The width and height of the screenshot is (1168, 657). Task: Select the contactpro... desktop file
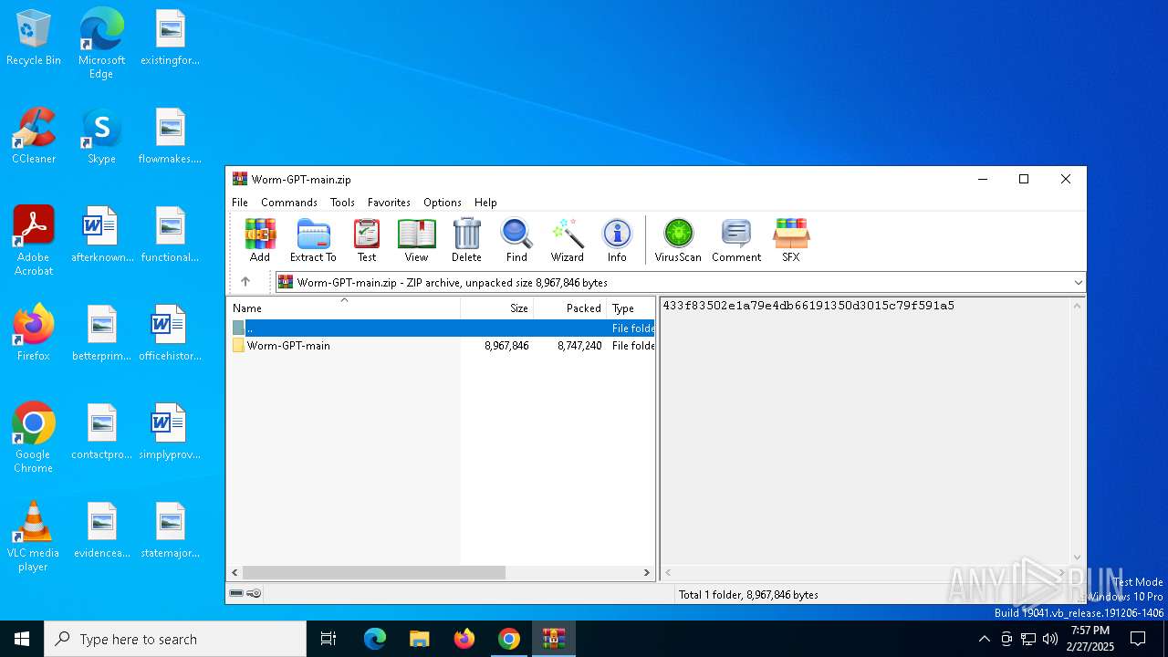click(x=101, y=432)
